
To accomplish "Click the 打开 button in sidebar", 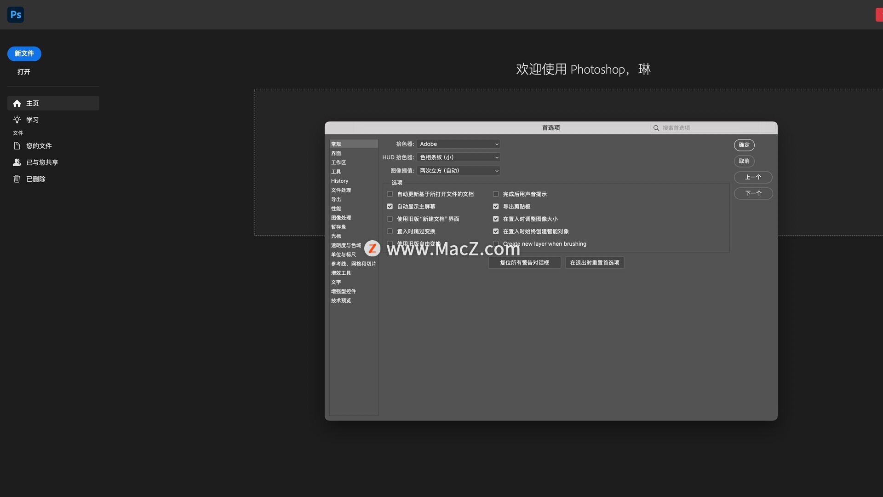I will (24, 72).
